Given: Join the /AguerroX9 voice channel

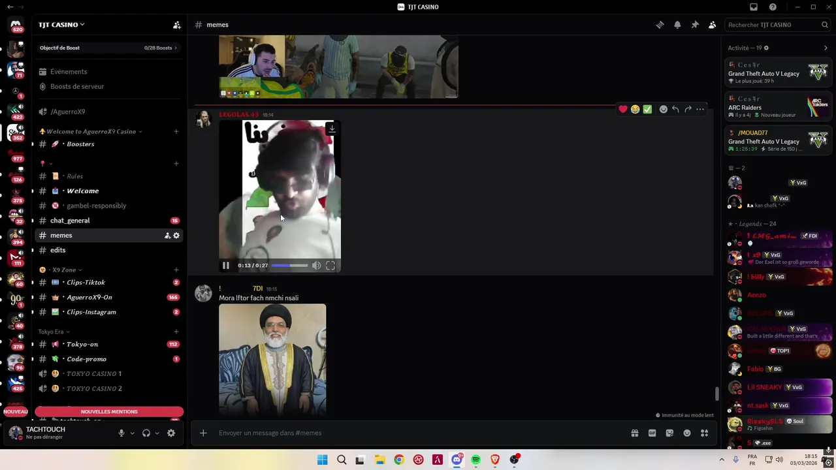Looking at the screenshot, I should click(68, 112).
